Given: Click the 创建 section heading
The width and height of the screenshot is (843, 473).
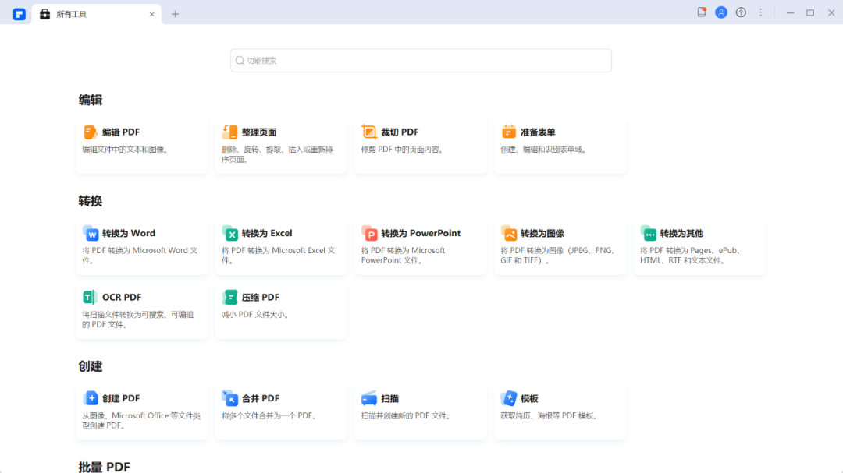Looking at the screenshot, I should pos(91,366).
